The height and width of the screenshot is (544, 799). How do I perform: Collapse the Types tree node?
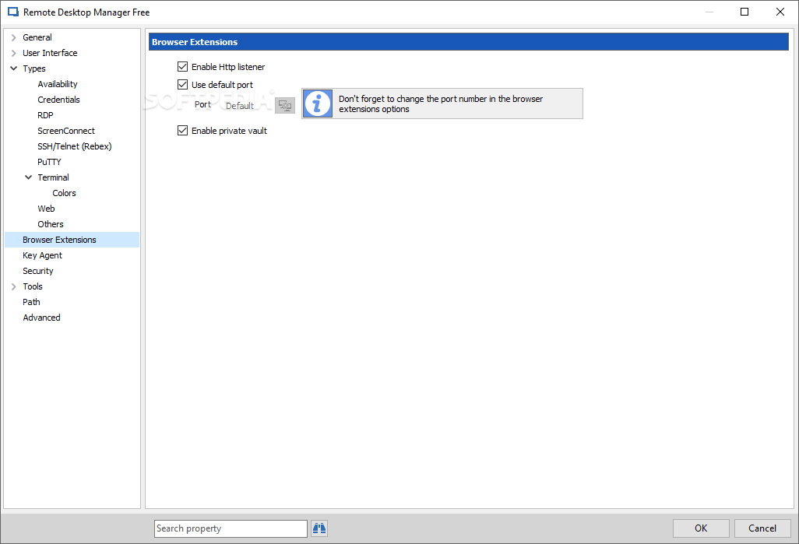click(14, 68)
